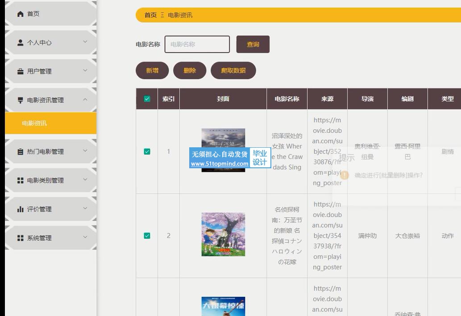This screenshot has width=461, height=316.
Task: Toggle the select-all checkbox in table header
Action: pyautogui.click(x=147, y=99)
